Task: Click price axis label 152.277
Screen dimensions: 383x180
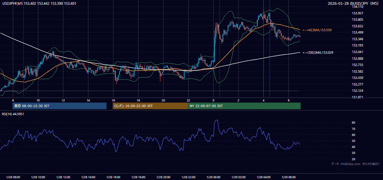Action: point(358,84)
